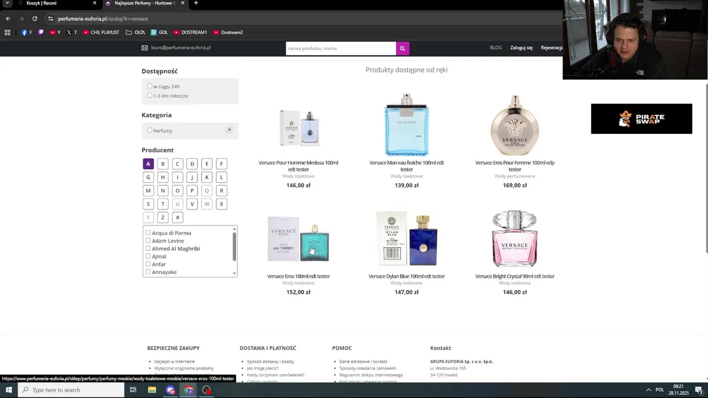Tick the Ajmal producer checkbox
Viewport: 708px width, 398px height.
coord(148,256)
